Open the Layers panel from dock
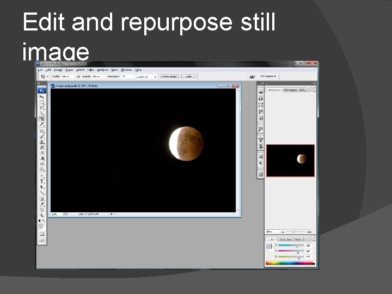The image size is (392, 294). [260, 92]
